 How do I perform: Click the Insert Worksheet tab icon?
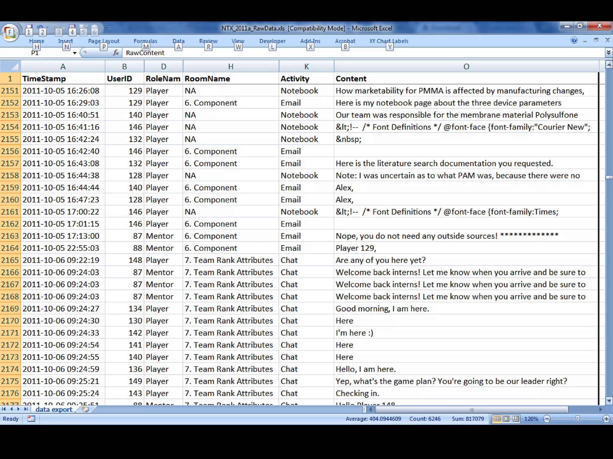[85, 409]
